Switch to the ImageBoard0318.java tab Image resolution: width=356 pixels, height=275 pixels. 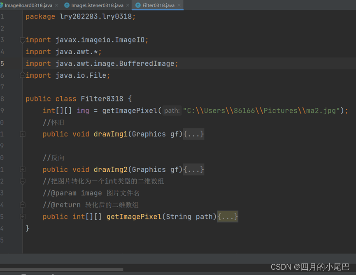tap(28, 5)
